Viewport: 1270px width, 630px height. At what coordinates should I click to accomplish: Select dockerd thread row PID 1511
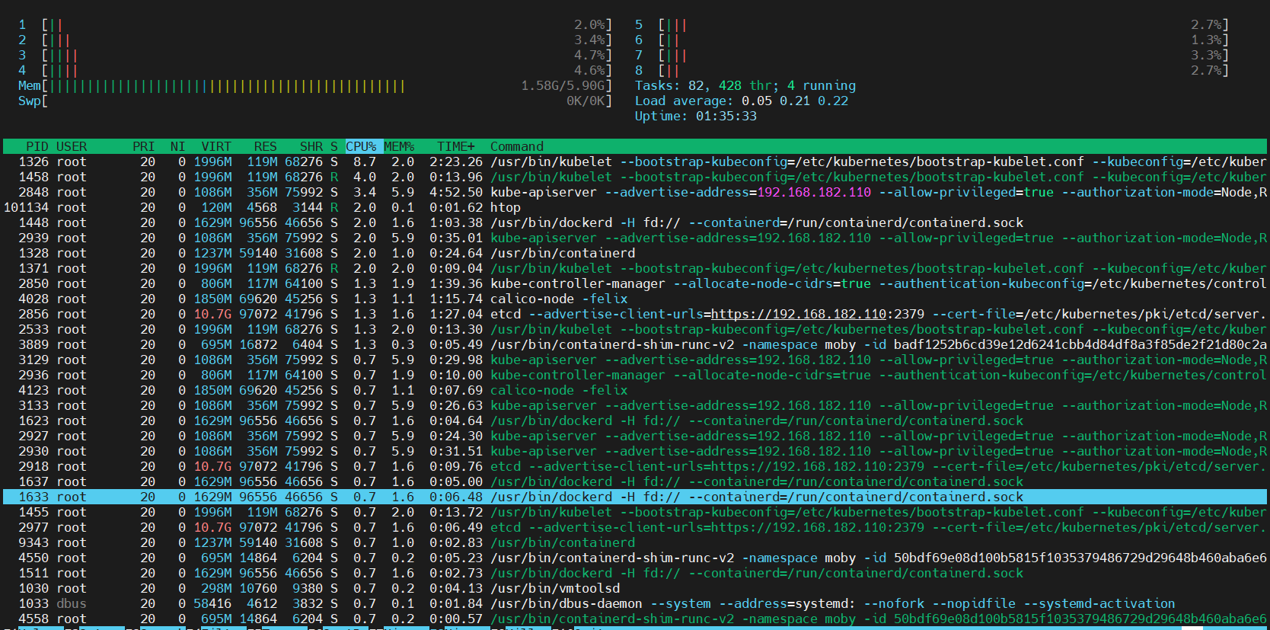click(x=635, y=573)
